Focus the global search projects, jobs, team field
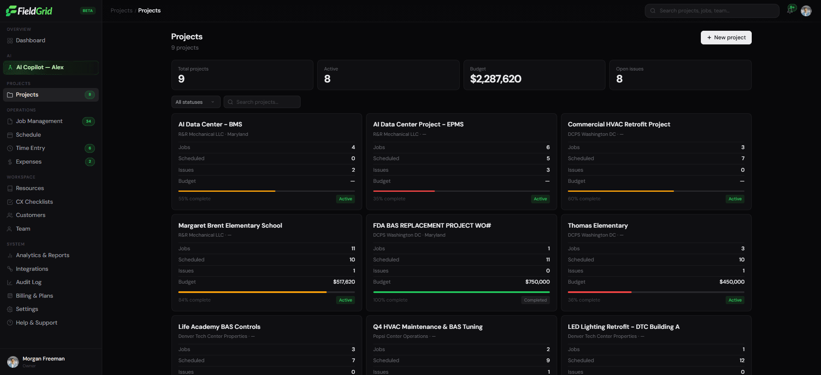The width and height of the screenshot is (821, 375). coord(712,11)
